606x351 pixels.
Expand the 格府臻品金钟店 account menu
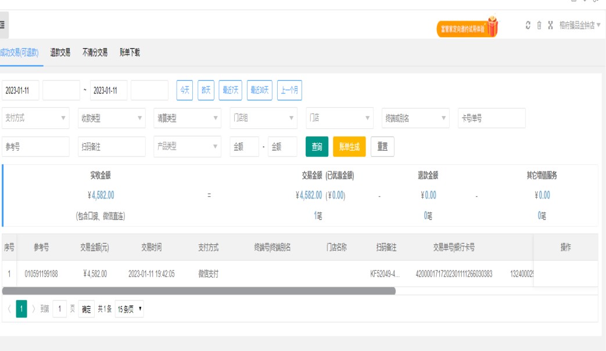[x=579, y=26]
